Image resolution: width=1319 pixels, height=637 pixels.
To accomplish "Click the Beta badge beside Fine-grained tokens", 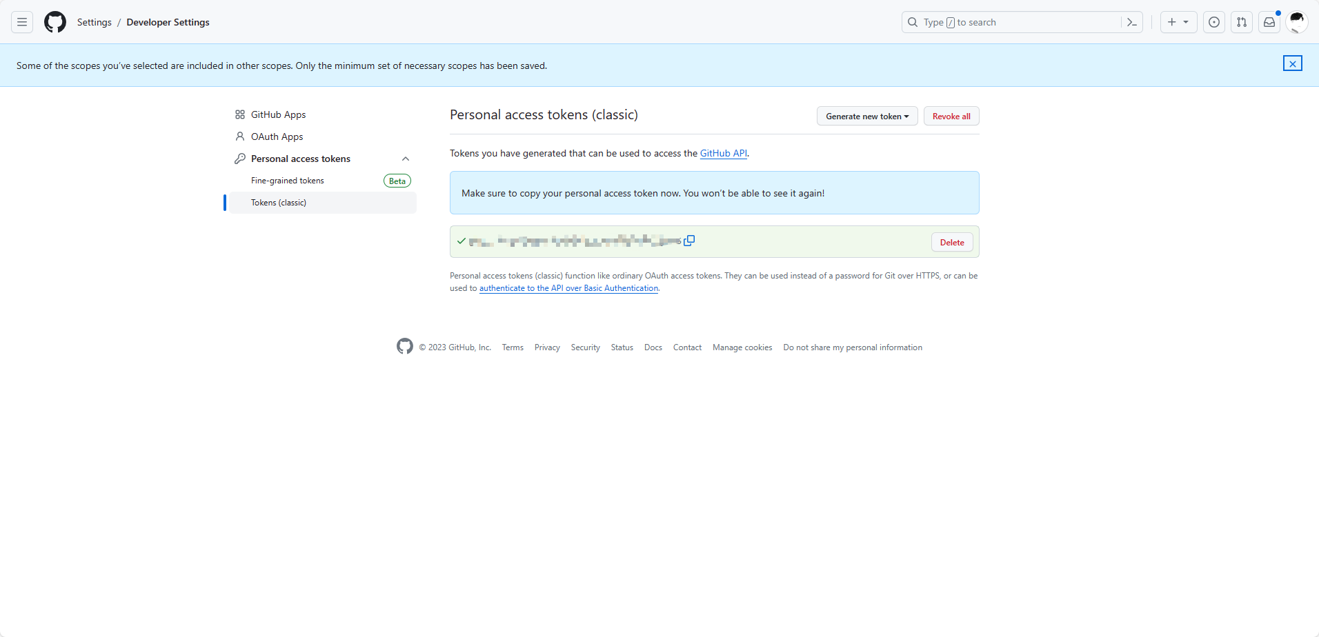I will (x=397, y=181).
